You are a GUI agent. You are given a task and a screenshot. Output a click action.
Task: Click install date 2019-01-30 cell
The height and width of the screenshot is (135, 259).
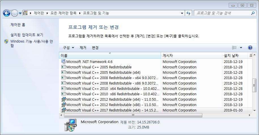coord(233,110)
